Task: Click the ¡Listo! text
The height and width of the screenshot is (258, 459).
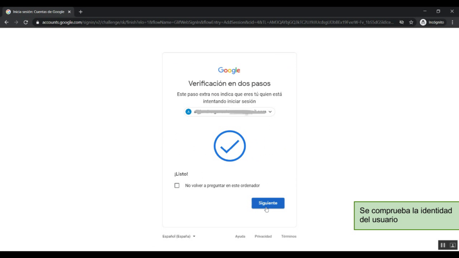Action: click(x=181, y=174)
